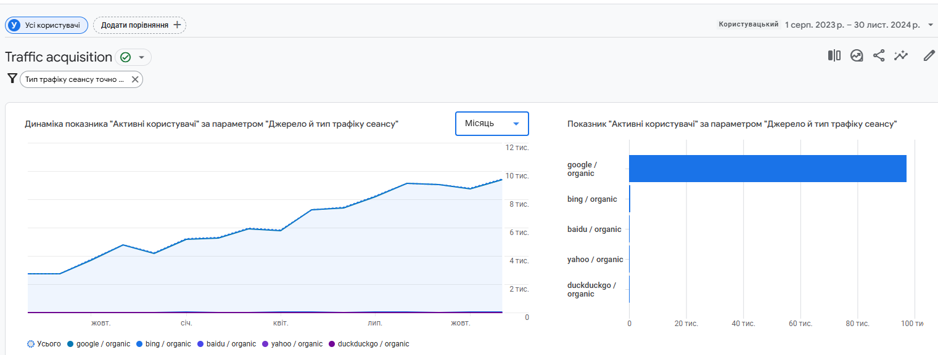Click the yahoo / organic bar label
The width and height of the screenshot is (938, 355).
(x=595, y=260)
